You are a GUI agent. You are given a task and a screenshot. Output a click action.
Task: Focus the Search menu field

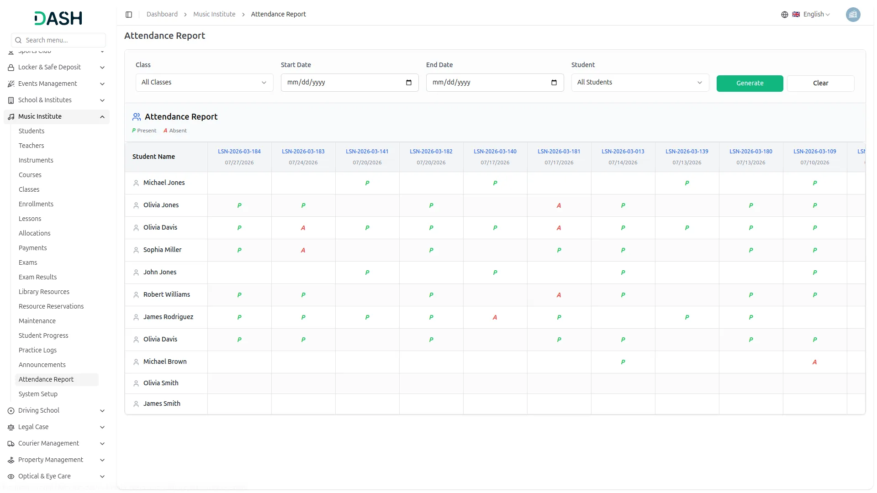63,40
